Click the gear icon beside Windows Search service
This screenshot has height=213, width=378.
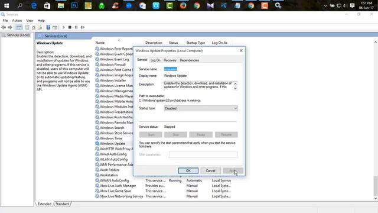(x=97, y=128)
